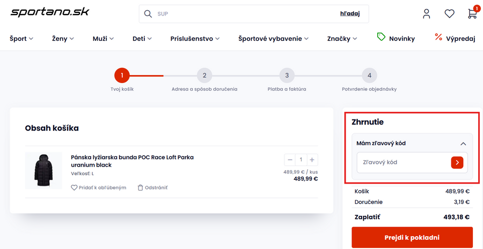The width and height of the screenshot is (483, 249).
Task: Open the shopping cart icon
Action: pos(472,14)
